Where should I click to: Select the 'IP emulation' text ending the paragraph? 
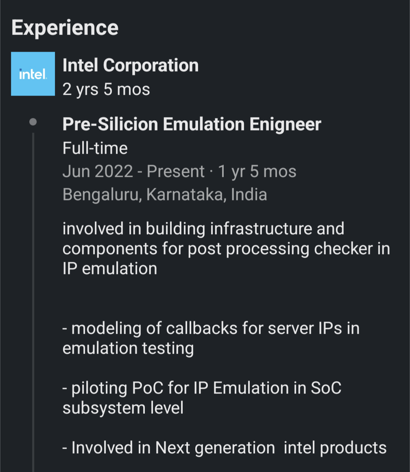[110, 268]
